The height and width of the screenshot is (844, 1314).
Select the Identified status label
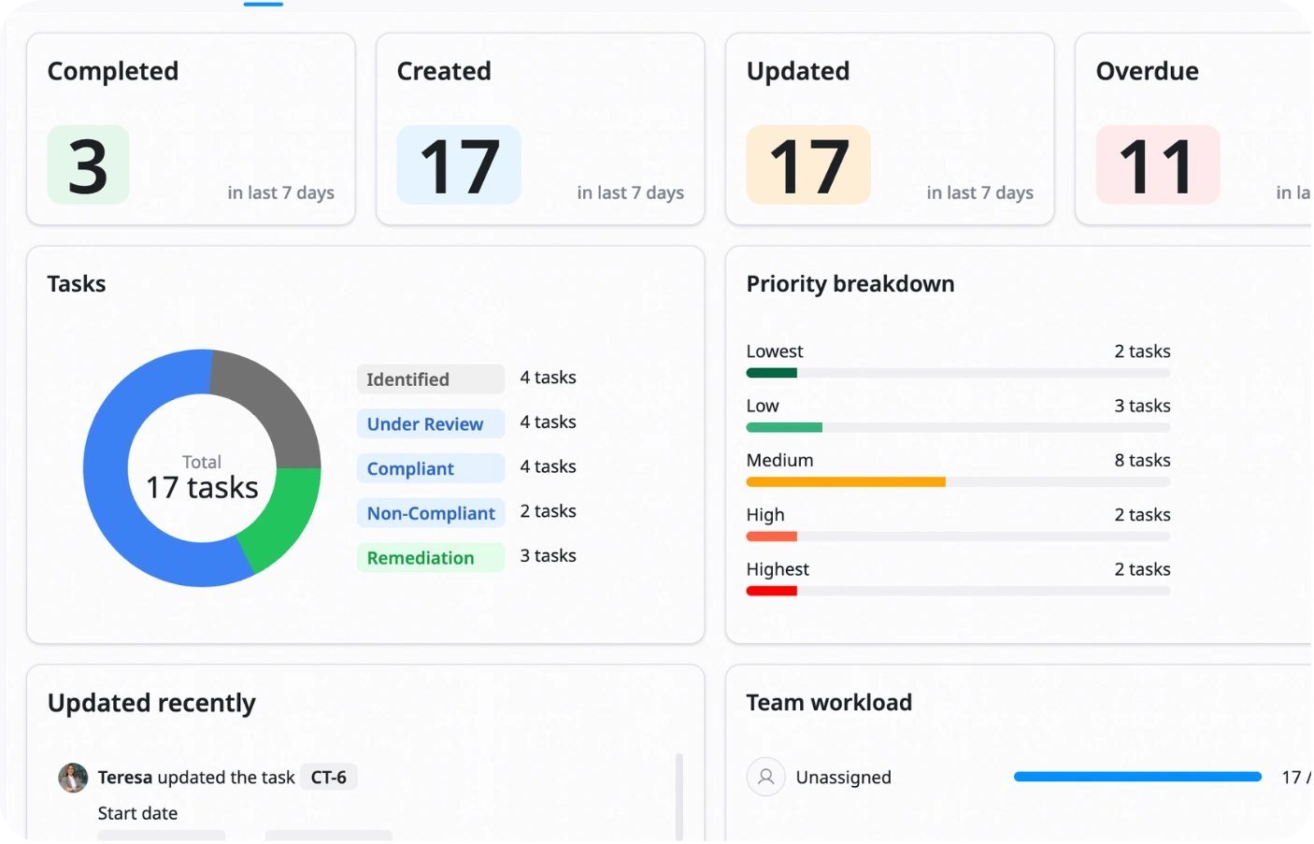click(431, 379)
